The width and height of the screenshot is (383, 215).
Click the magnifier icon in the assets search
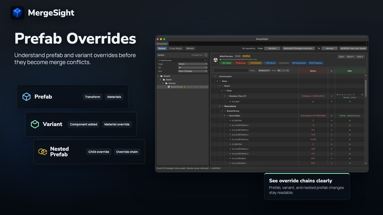click(x=159, y=60)
